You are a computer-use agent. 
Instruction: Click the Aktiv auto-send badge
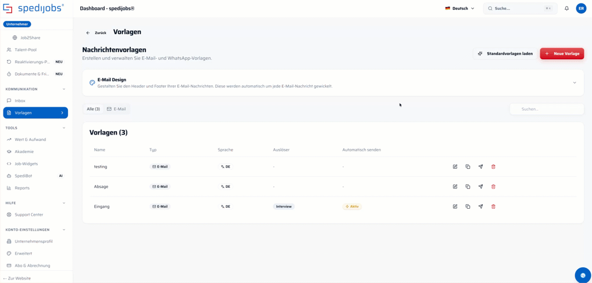[x=352, y=206]
